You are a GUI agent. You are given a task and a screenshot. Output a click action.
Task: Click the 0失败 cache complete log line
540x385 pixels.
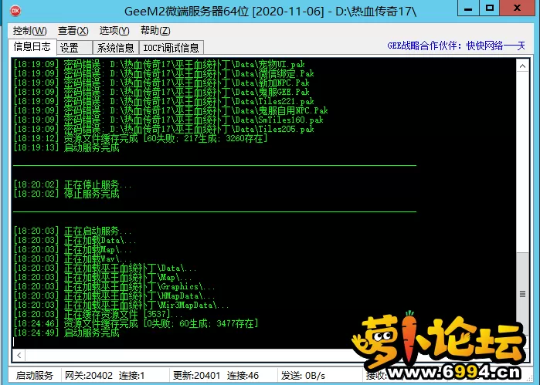pyautogui.click(x=136, y=324)
